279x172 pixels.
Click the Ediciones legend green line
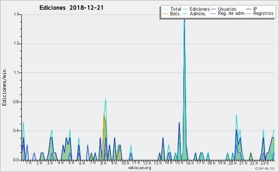(x=185, y=9)
